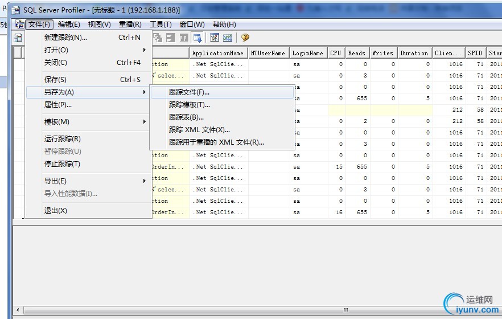Open the 帮助(H) menu
The width and height of the screenshot is (502, 319).
[224, 24]
